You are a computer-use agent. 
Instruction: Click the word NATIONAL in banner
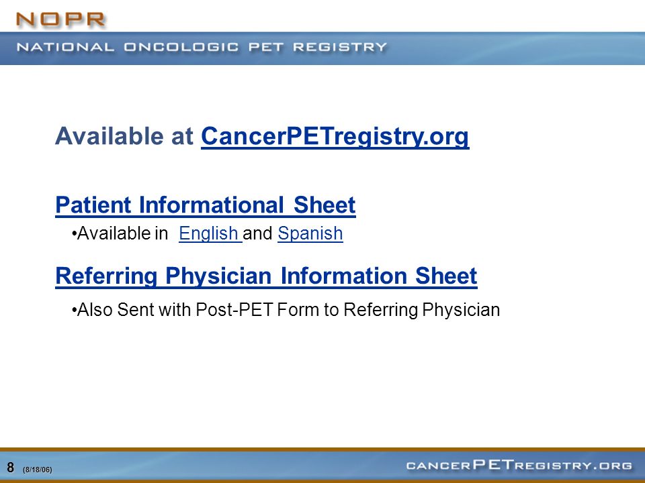[x=65, y=47]
